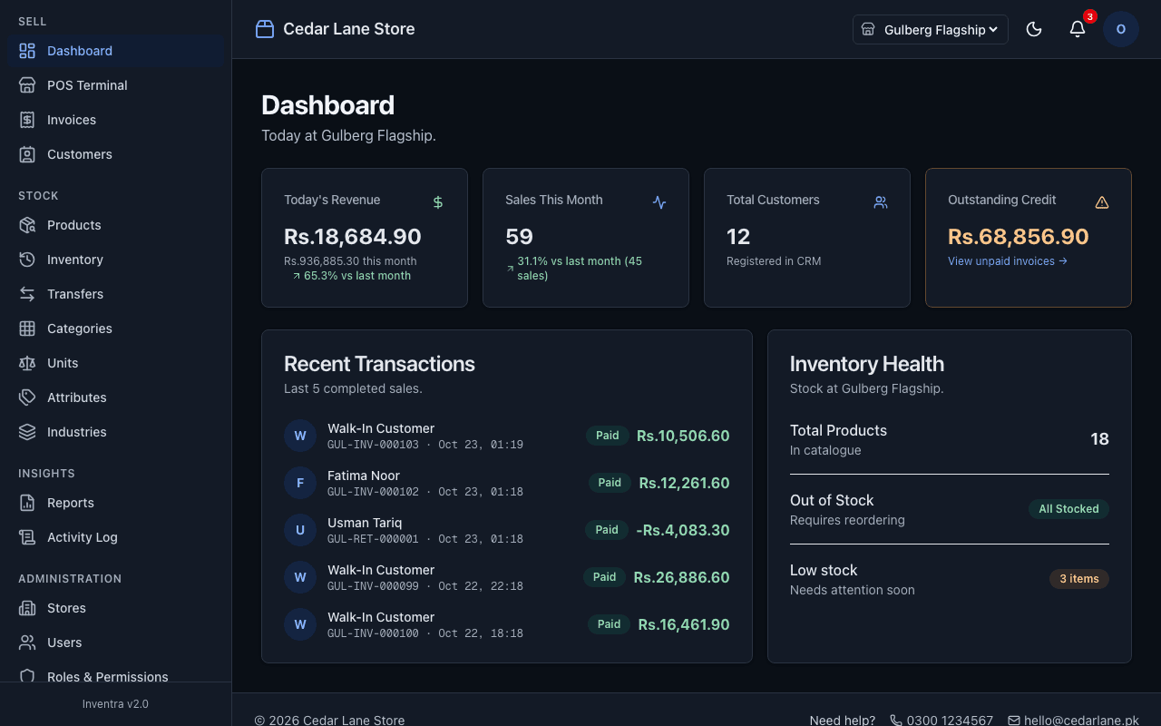Click the Categories table icon
This screenshot has width=1161, height=726.
click(27, 329)
